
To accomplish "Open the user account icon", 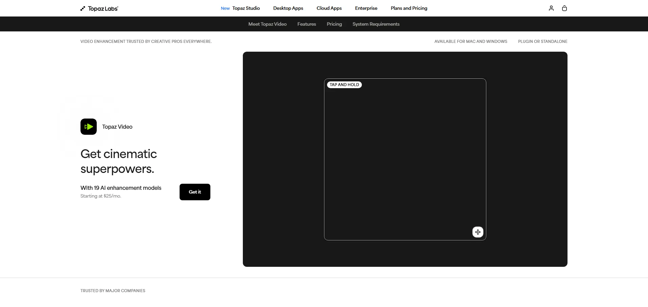I will click(x=551, y=8).
